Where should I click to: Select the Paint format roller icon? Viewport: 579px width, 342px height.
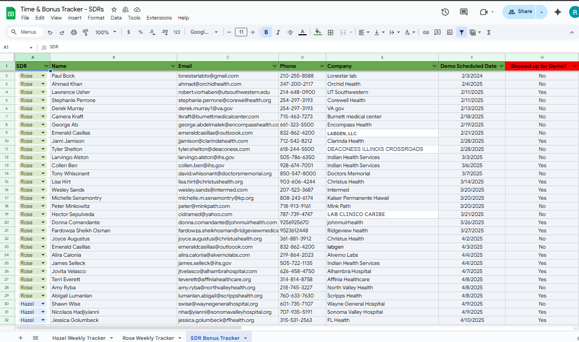[85, 33]
